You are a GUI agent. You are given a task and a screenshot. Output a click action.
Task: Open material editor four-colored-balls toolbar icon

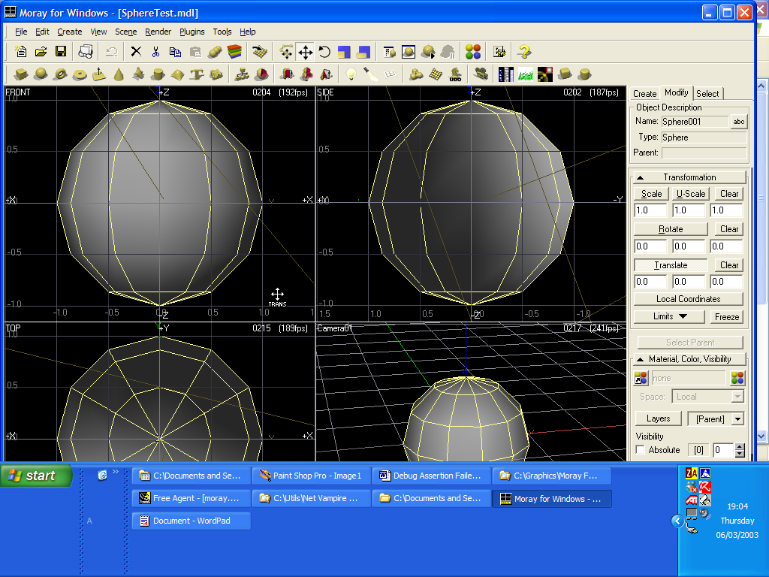pyautogui.click(x=472, y=52)
